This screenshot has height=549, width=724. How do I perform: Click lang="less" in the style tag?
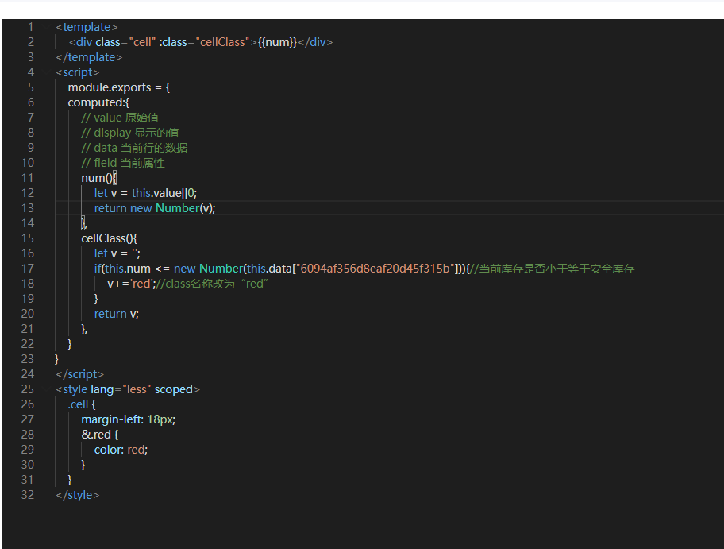click(121, 389)
